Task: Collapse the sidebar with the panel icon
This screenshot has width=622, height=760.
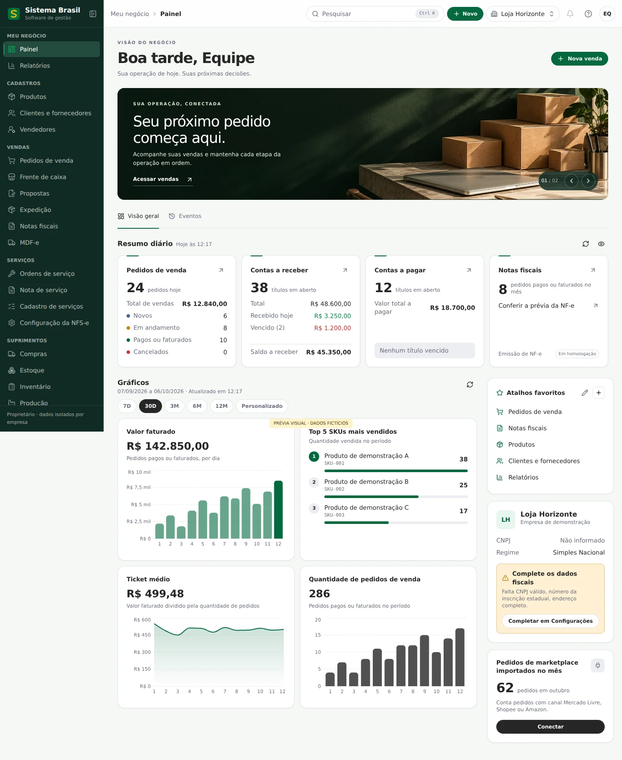Action: [93, 14]
